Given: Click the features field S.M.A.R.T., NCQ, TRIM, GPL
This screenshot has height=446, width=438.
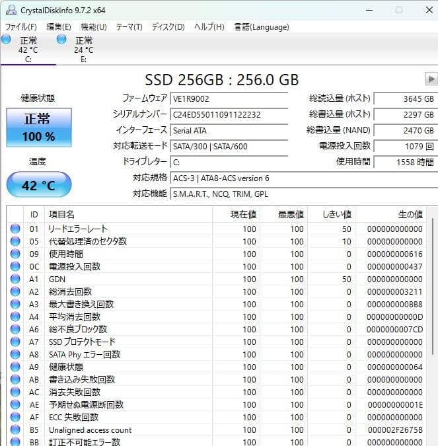Looking at the screenshot, I should click(x=304, y=194).
